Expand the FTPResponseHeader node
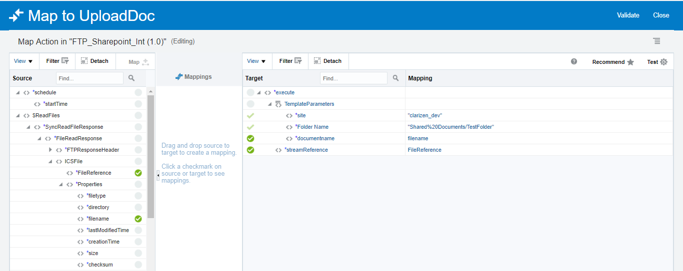 pyautogui.click(x=50, y=150)
